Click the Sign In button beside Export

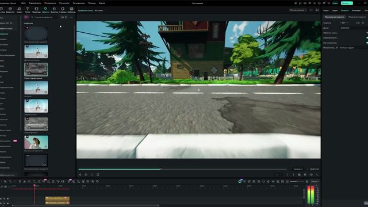coord(335,3)
